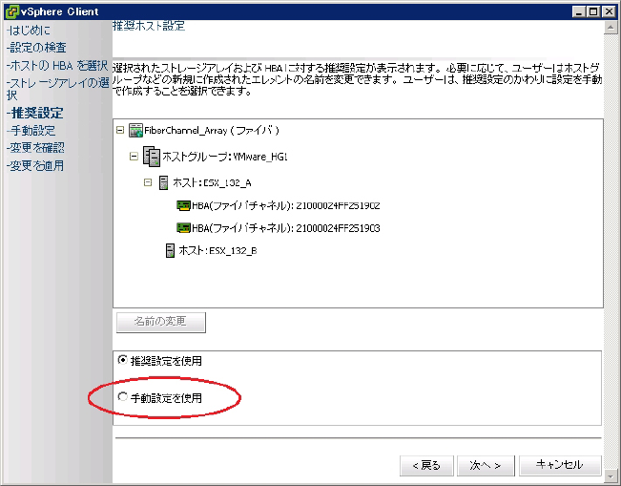Viewport: 621px width, 486px height.
Task: Select the HBA 21000024FF251903 row text
Action: [x=286, y=228]
